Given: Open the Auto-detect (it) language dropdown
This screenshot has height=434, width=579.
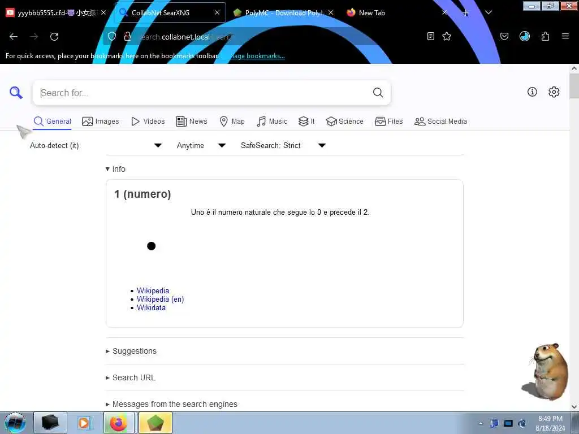Looking at the screenshot, I should click(x=96, y=145).
